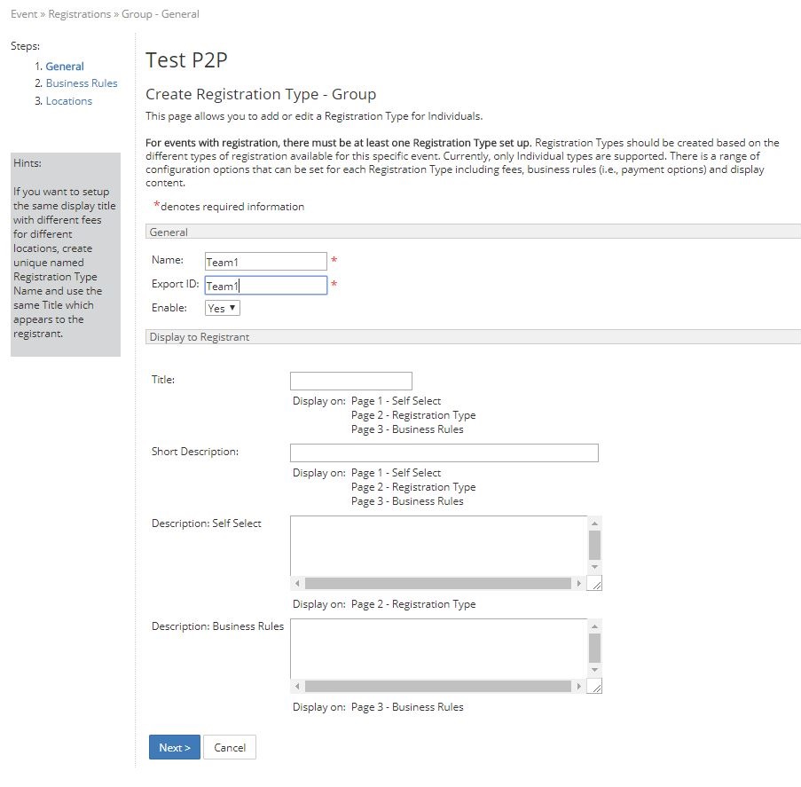Click Business Rules vertical scrollbar thumb
Viewport: 801px width, 787px height.
pyautogui.click(x=594, y=648)
